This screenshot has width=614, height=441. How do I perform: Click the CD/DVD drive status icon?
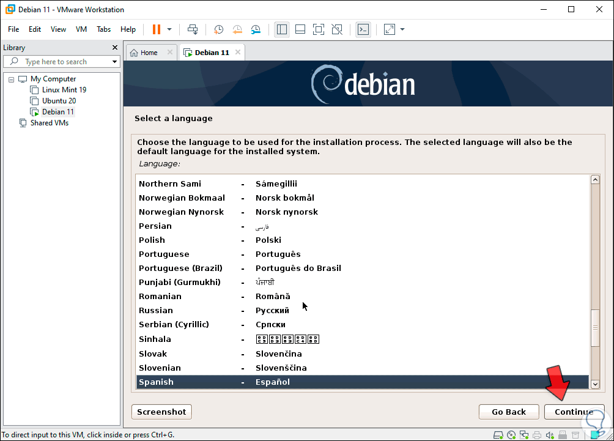coord(511,435)
